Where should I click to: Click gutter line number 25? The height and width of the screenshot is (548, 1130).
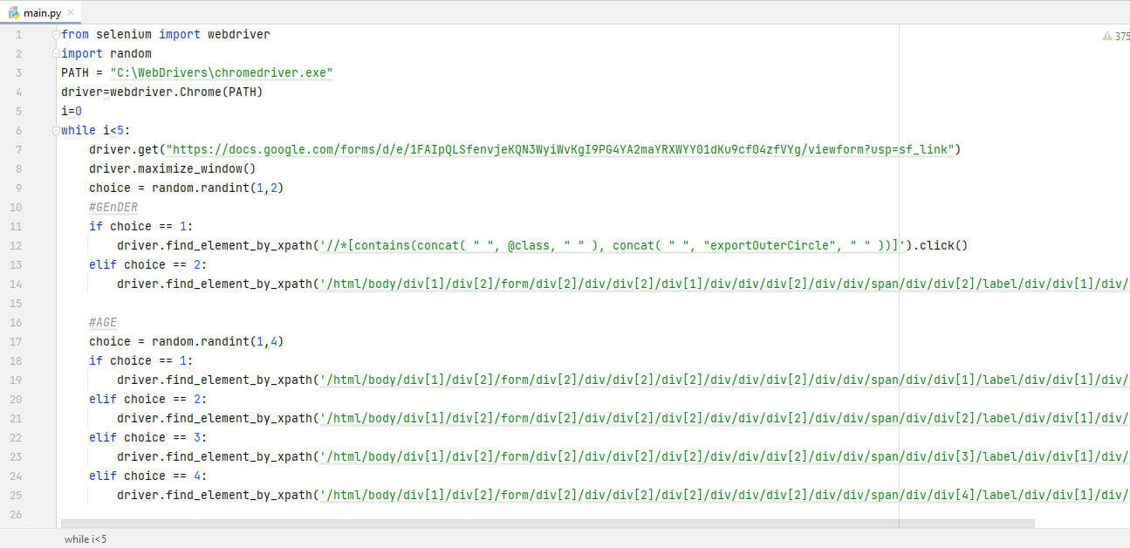pos(17,496)
